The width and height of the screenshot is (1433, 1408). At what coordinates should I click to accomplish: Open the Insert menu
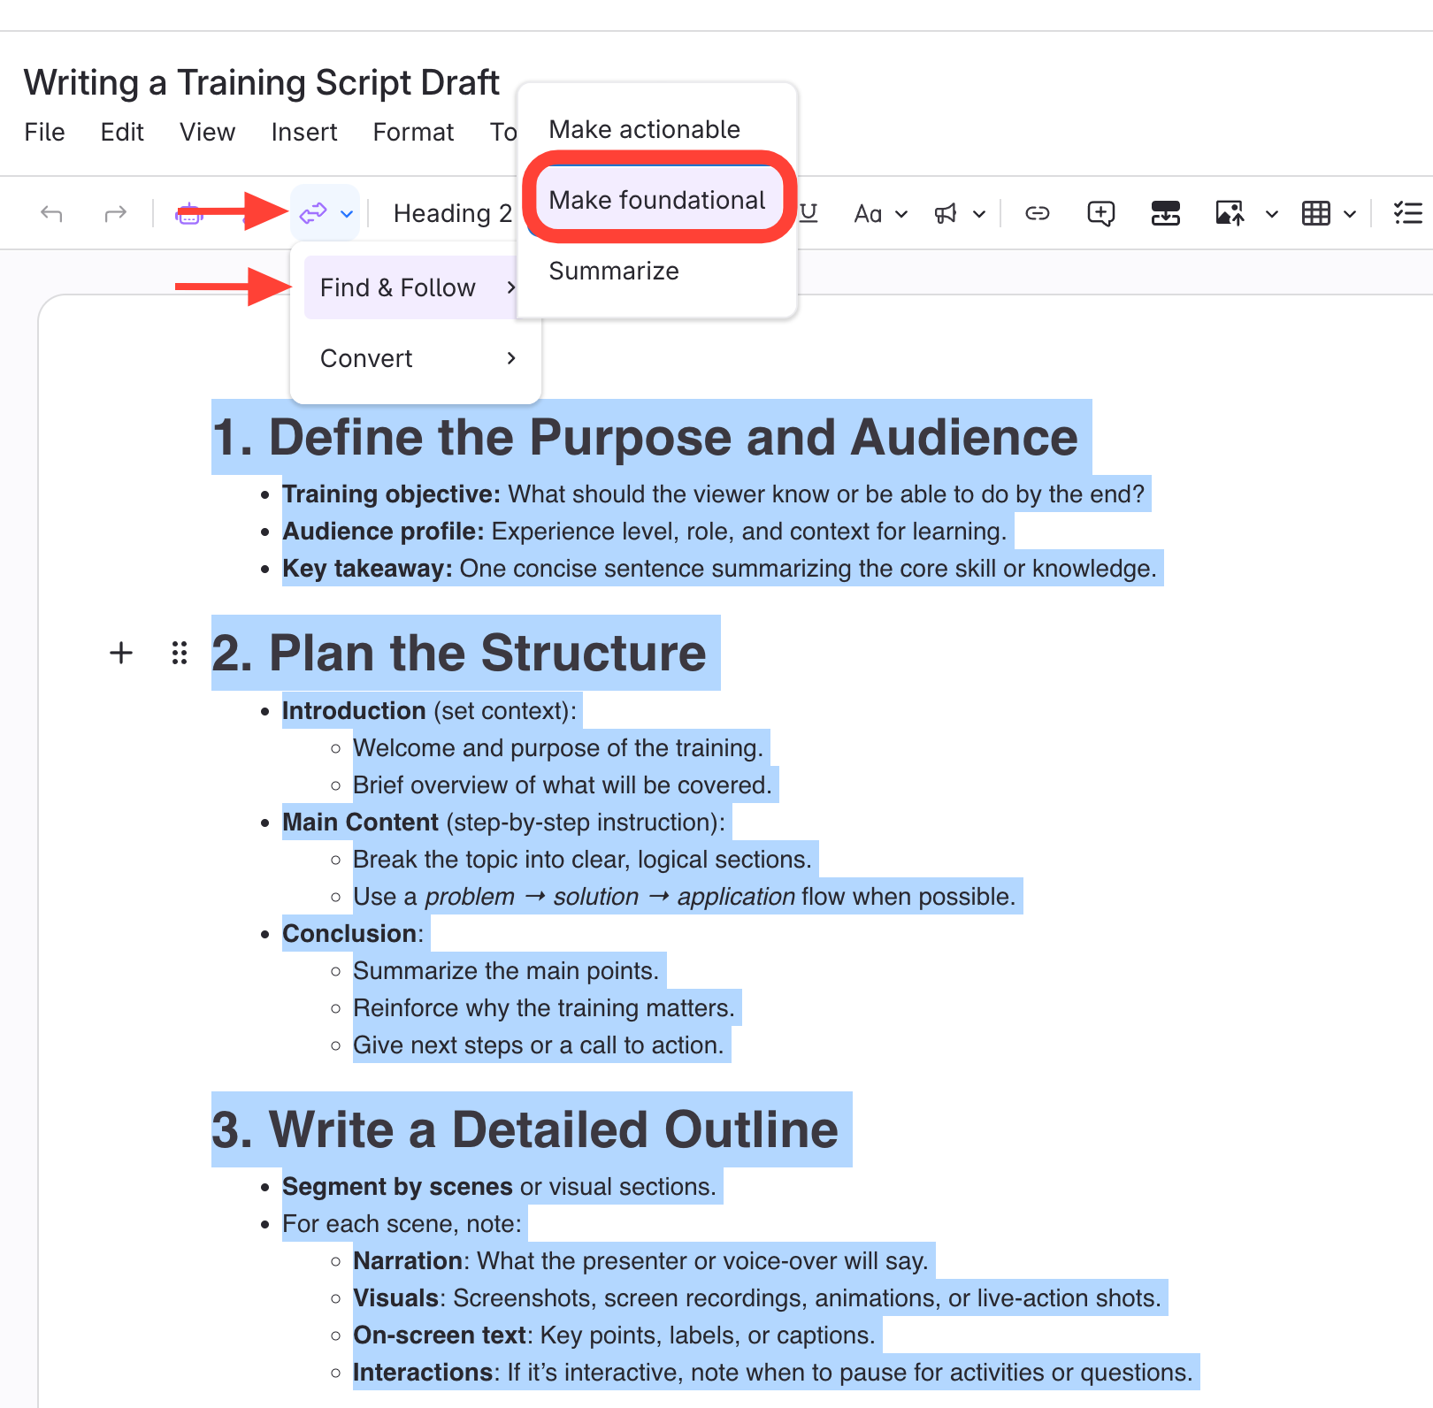(x=304, y=132)
